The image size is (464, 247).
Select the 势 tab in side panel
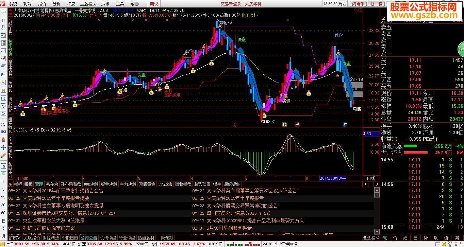click(x=426, y=238)
